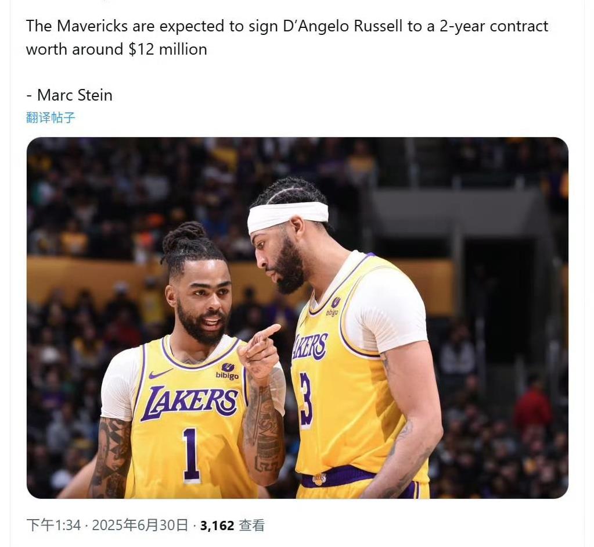Open the Lakers players photo
This screenshot has height=547, width=594.
297,317
